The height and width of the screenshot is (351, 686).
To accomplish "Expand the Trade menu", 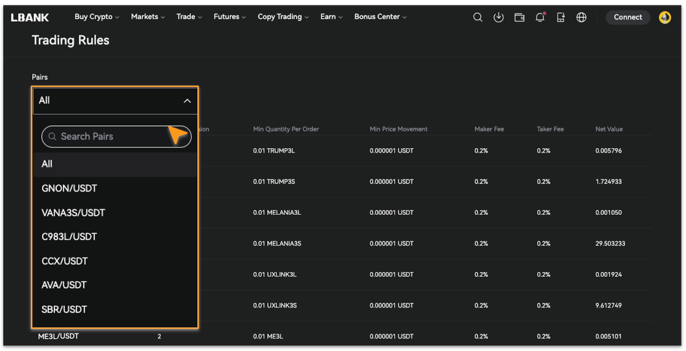I will pos(189,17).
